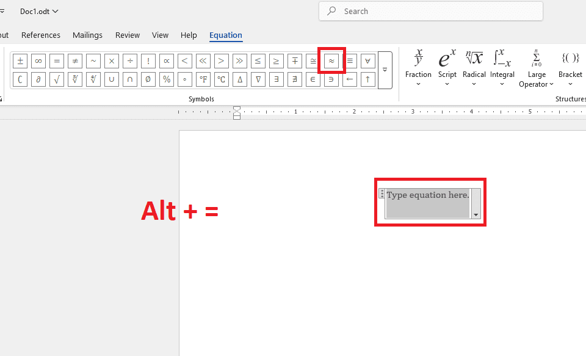
Task: Insert the increment delta symbol
Action: point(240,79)
